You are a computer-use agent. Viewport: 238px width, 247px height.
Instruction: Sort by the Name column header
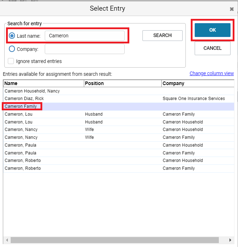pyautogui.click(x=44, y=83)
